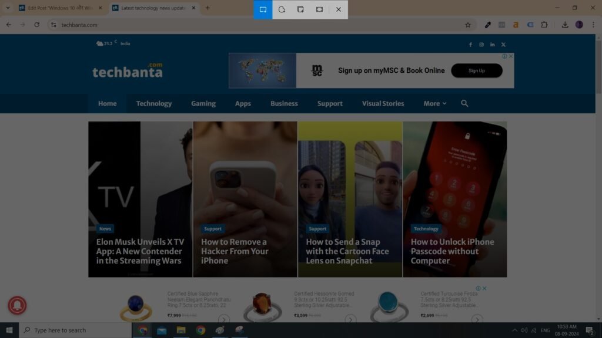The image size is (602, 338).
Task: Open techbanta's LinkedIn page
Action: point(492,44)
